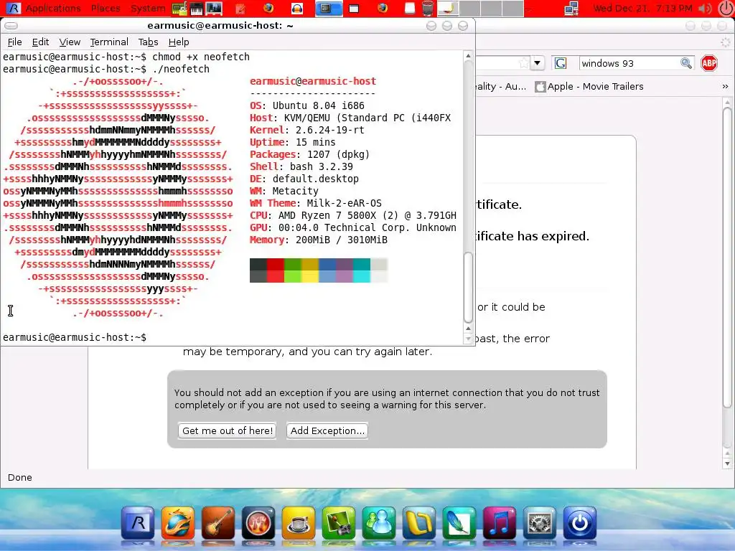Open the terminal Help menu

coord(179,42)
